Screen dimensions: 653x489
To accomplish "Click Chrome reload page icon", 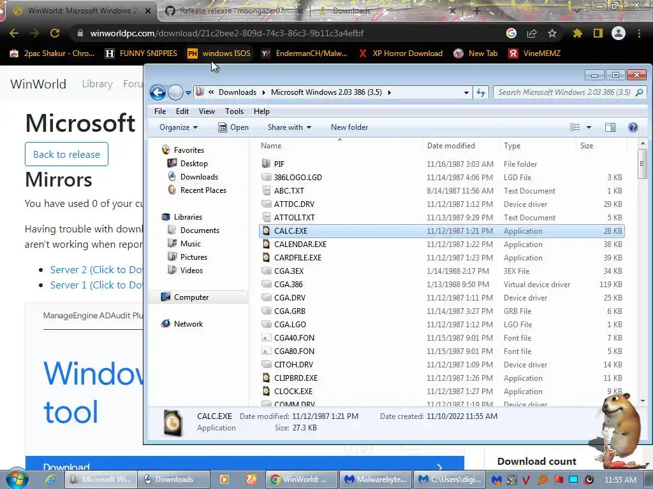I will pyautogui.click(x=55, y=33).
